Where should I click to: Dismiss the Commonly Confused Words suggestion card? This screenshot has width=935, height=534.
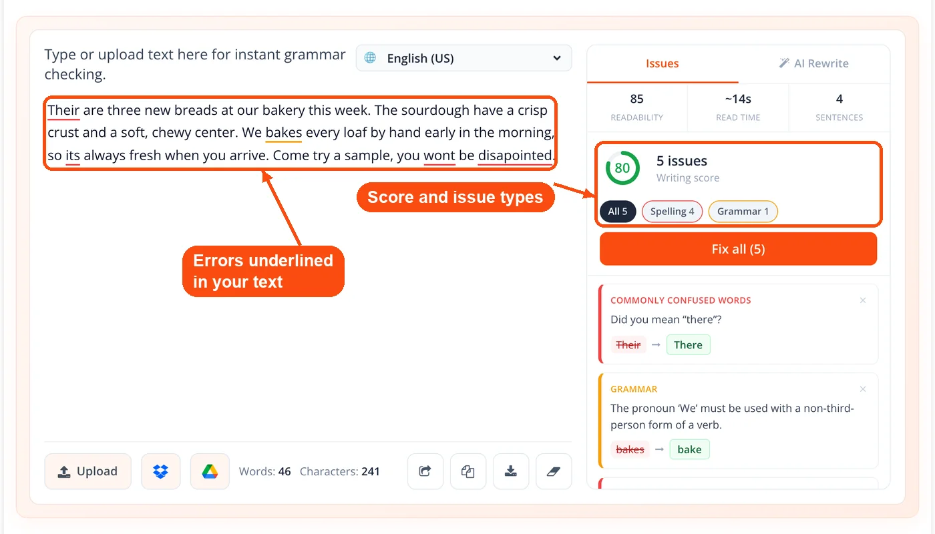(863, 300)
